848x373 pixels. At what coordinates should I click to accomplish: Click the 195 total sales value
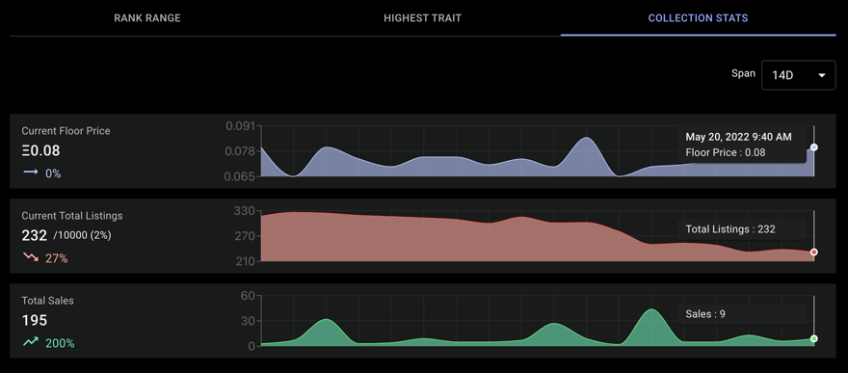(34, 321)
